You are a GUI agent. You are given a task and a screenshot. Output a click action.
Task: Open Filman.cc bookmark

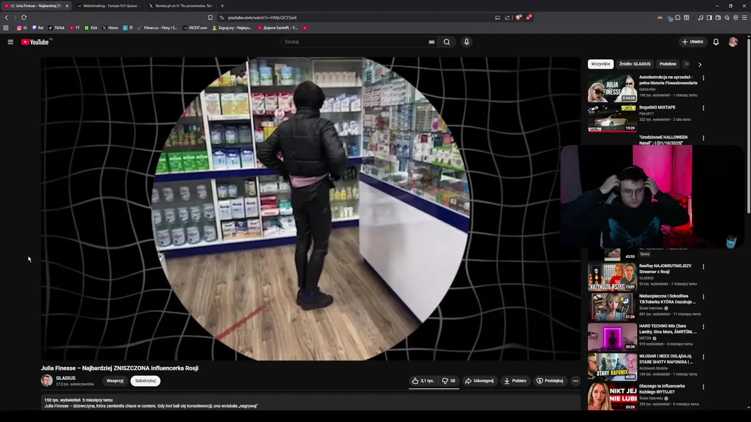(157, 28)
